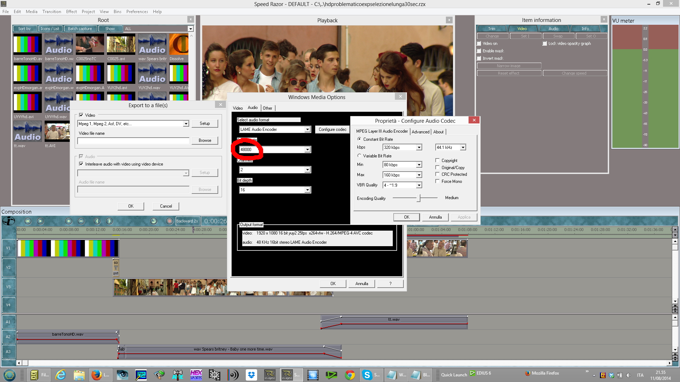Toggle the Copyright checkbox
The width and height of the screenshot is (680, 382).
[437, 160]
